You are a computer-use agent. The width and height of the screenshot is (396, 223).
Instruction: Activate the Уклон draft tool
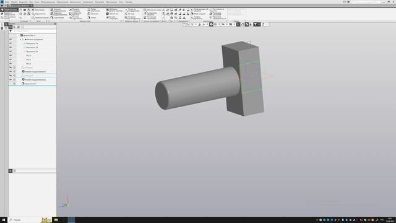coord(92,18)
